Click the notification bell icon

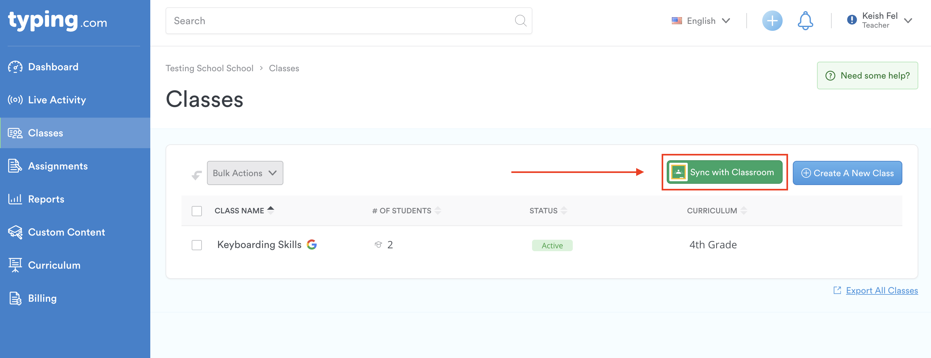coord(805,21)
